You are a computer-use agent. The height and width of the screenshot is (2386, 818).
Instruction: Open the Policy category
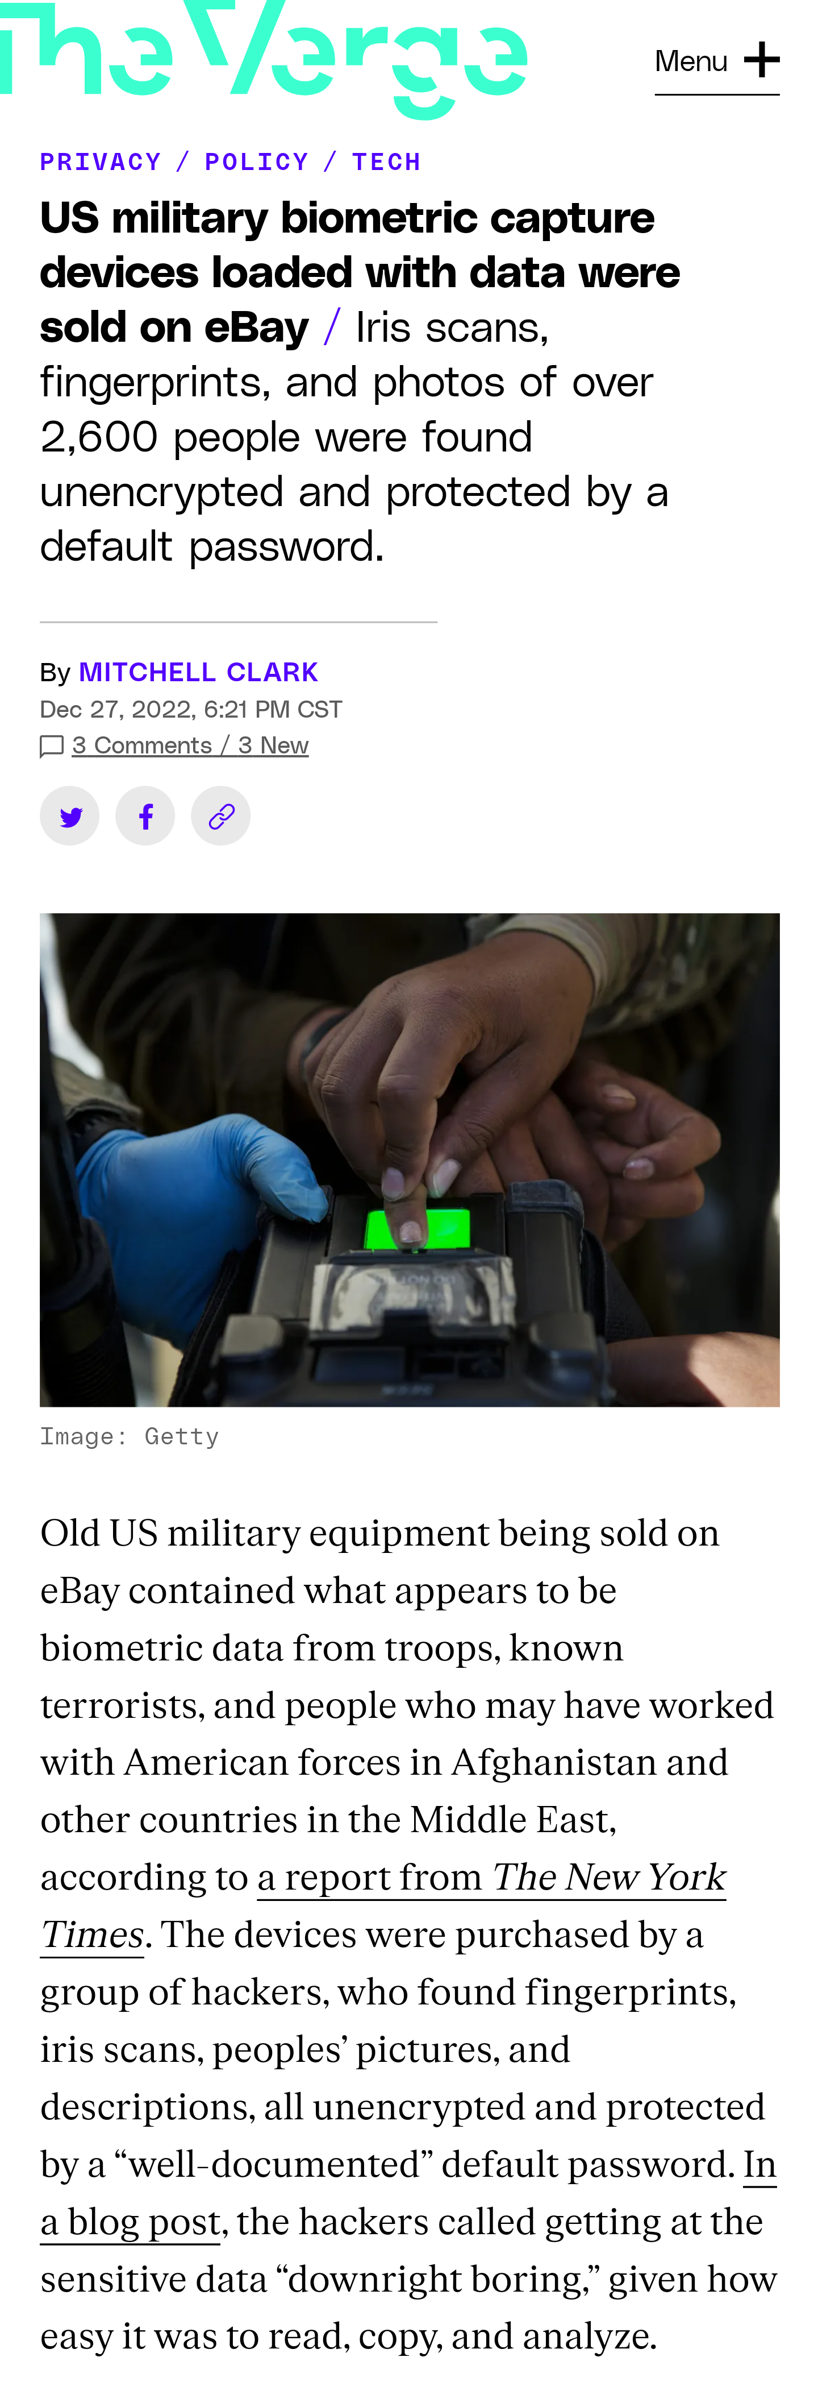256,162
